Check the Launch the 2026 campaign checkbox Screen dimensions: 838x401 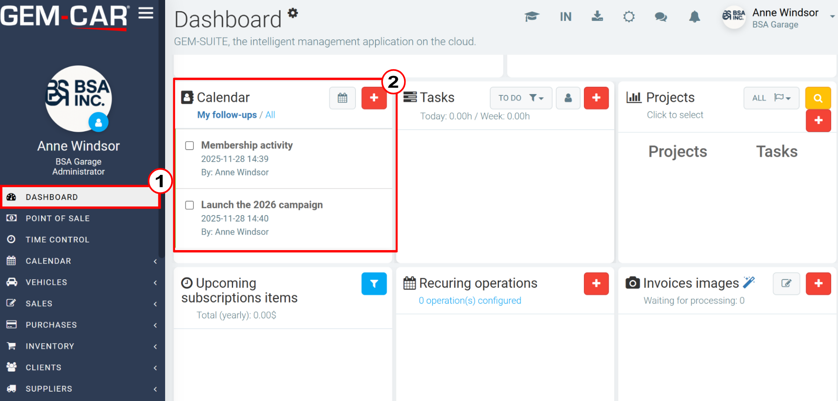[190, 205]
